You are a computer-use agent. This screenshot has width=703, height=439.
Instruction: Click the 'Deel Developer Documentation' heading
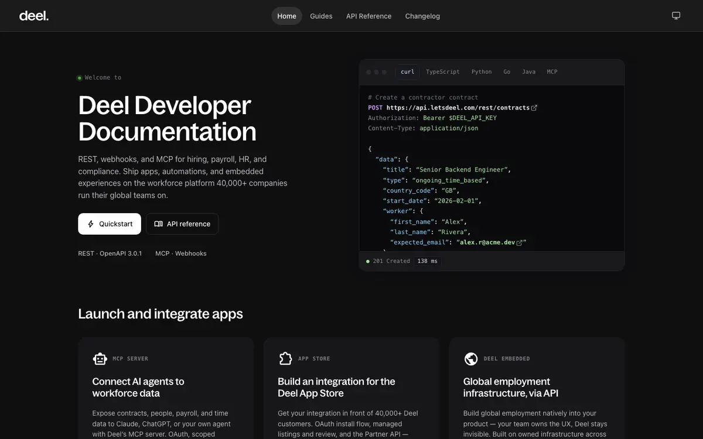pos(168,118)
